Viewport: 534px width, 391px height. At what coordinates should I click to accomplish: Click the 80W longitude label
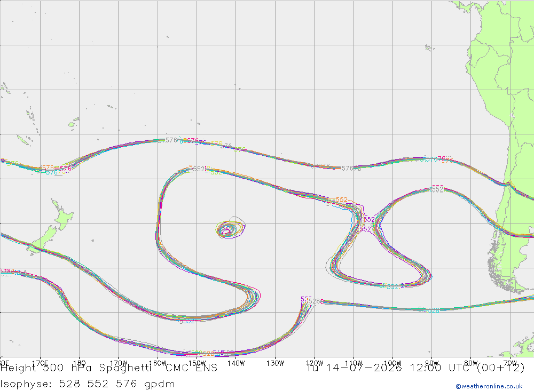coord(471,363)
